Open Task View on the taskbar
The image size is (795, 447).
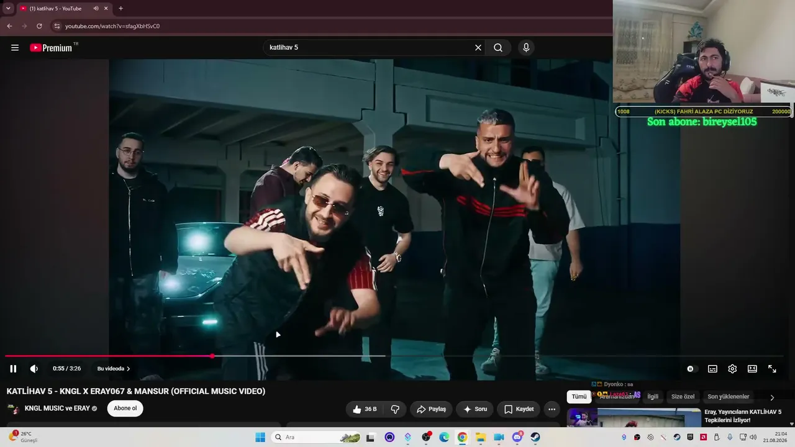tap(371, 437)
